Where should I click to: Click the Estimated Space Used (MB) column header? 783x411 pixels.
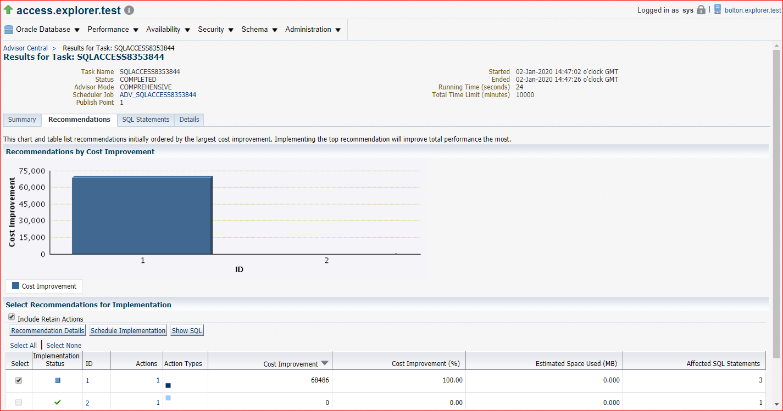point(576,364)
